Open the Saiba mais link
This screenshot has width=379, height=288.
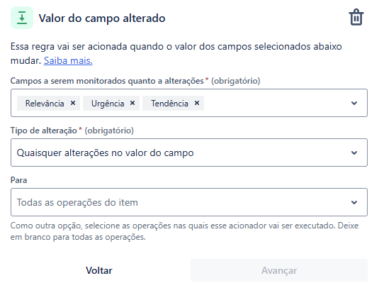click(68, 60)
